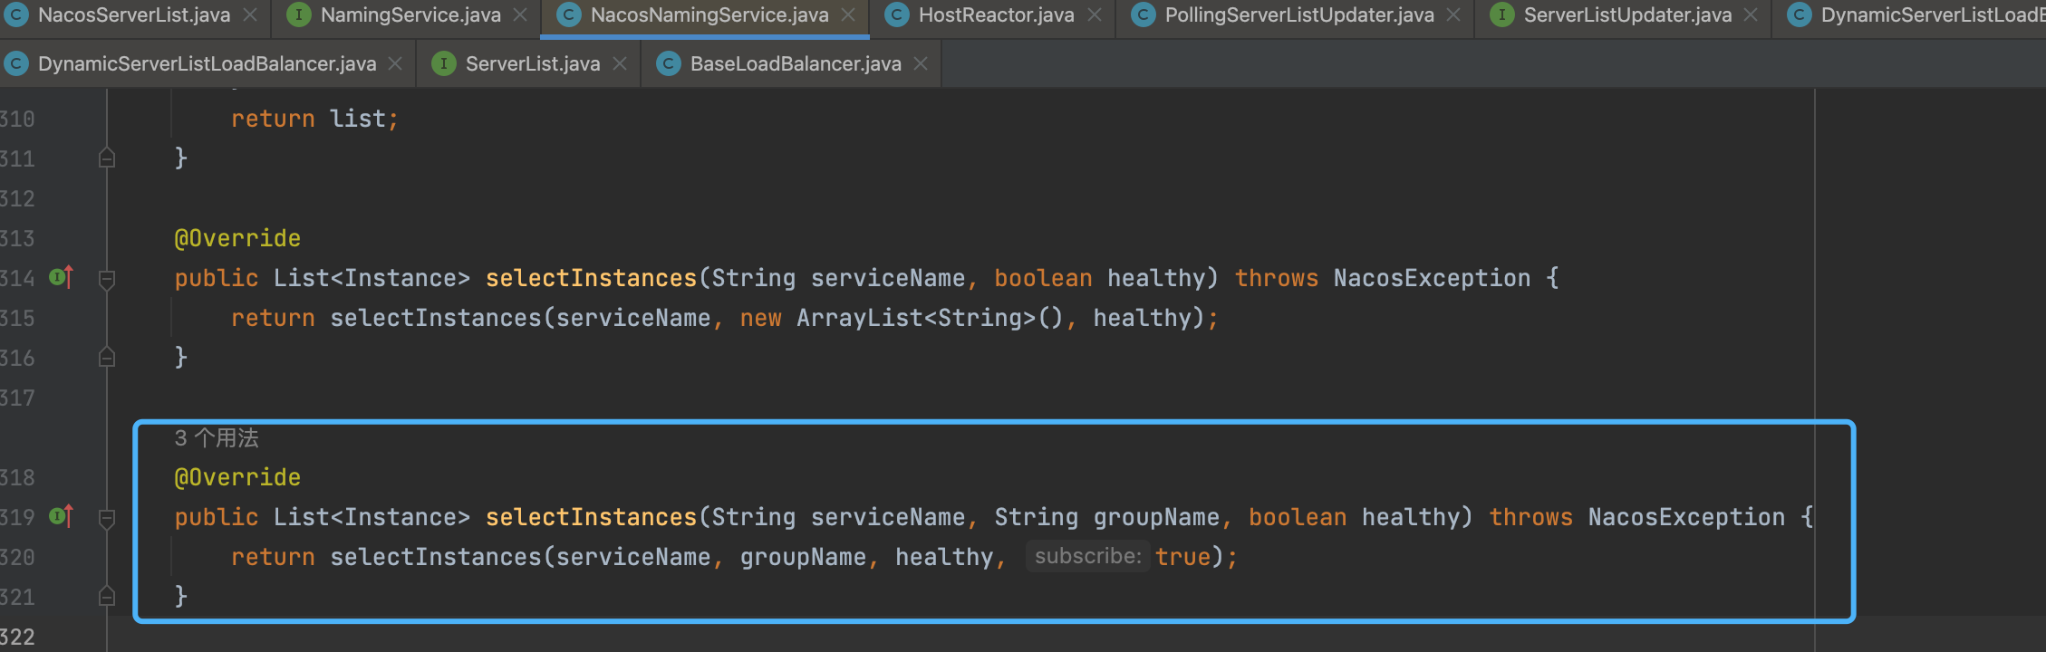Screen dimensions: 2046x652
Task: Click the @Override annotation on line 313
Action: pos(237,238)
